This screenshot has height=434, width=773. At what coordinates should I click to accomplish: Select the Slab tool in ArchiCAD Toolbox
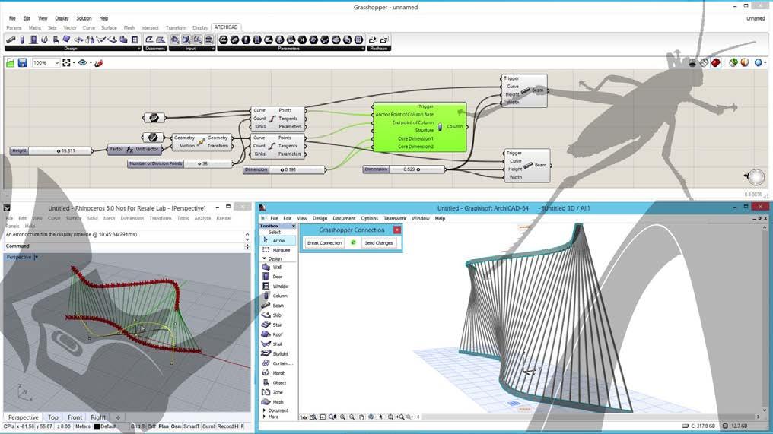pos(278,315)
